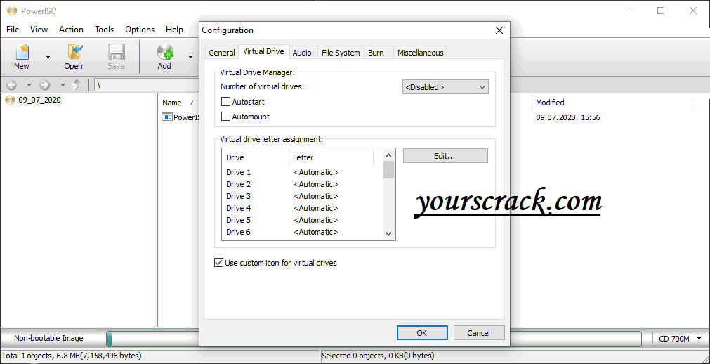The height and width of the screenshot is (364, 710).
Task: Select the 09_07_2020 tree node
Action: [x=39, y=100]
